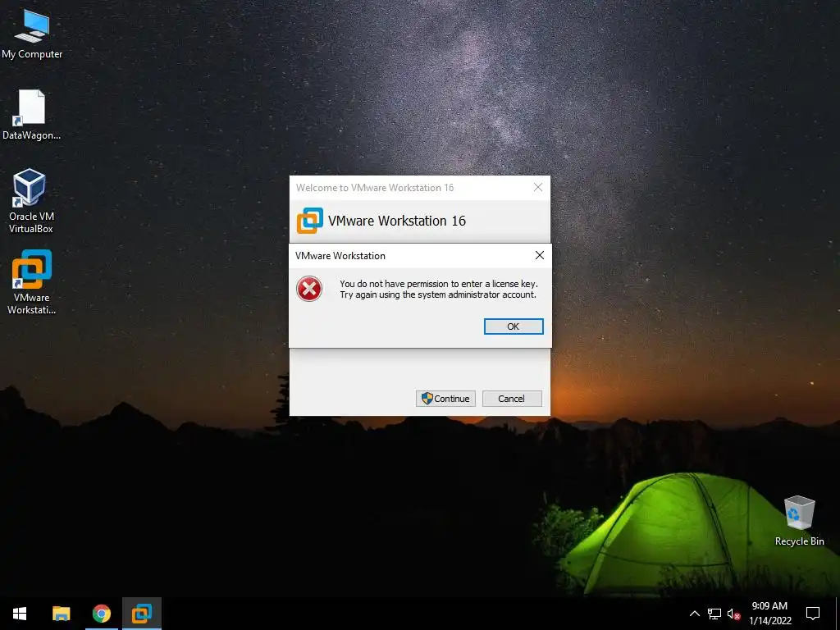Click the VMware logo in Welcome window
The image size is (840, 630).
pyautogui.click(x=309, y=221)
